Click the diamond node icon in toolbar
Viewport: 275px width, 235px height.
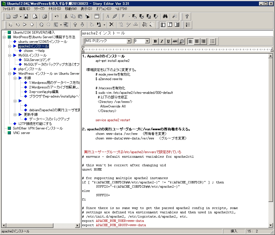[32, 25]
